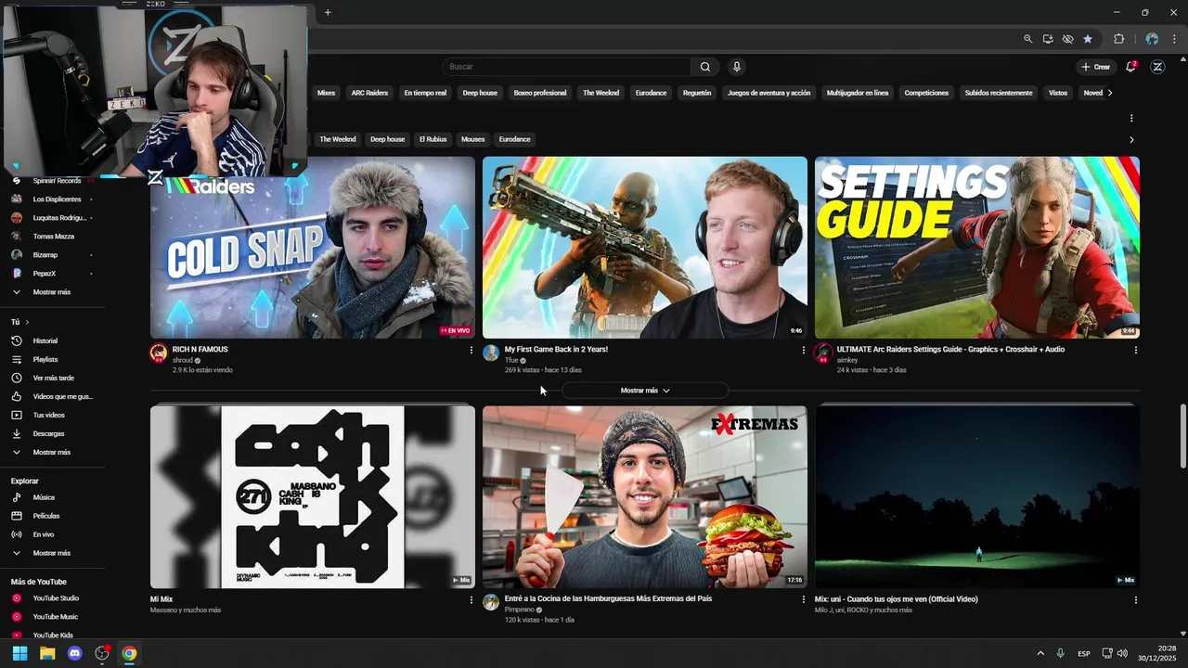Open shroud channel avatar
Viewport: 1188px width, 668px height.
159,353
